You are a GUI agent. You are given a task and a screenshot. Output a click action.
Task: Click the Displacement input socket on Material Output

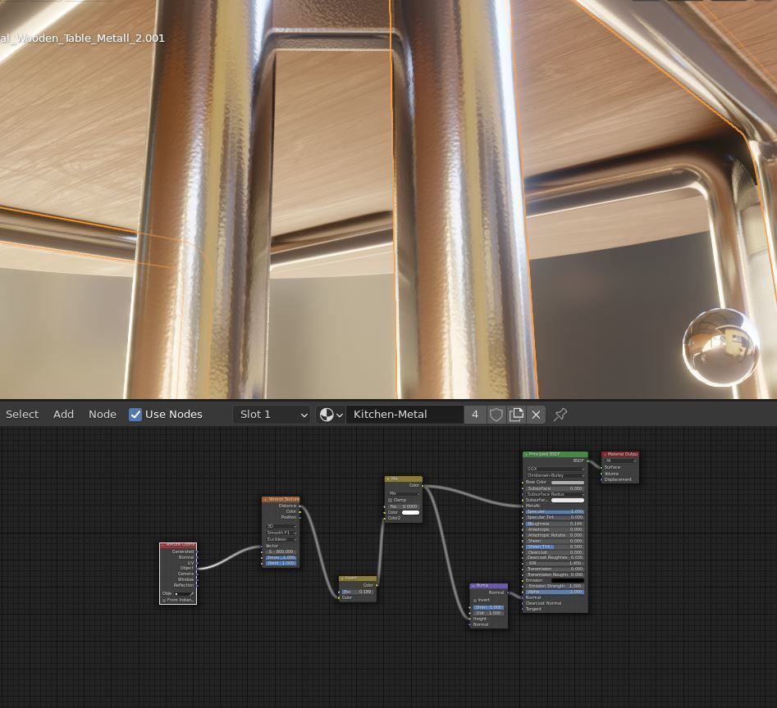coord(601,479)
